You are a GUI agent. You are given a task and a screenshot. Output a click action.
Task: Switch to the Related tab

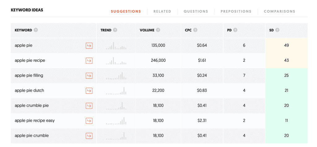pyautogui.click(x=162, y=11)
